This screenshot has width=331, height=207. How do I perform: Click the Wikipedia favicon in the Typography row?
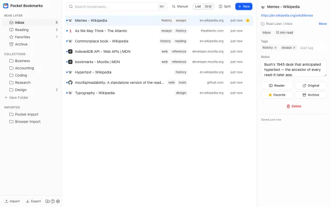point(70,93)
